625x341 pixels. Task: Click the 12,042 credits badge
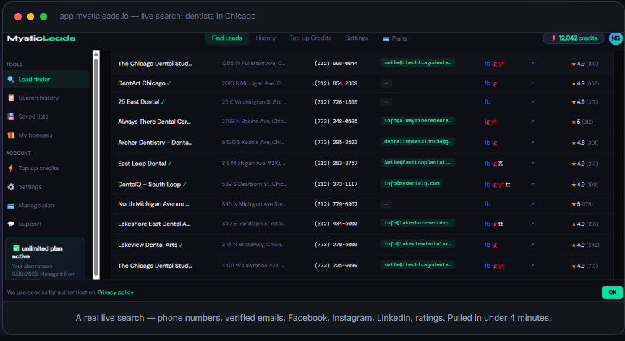coord(574,38)
